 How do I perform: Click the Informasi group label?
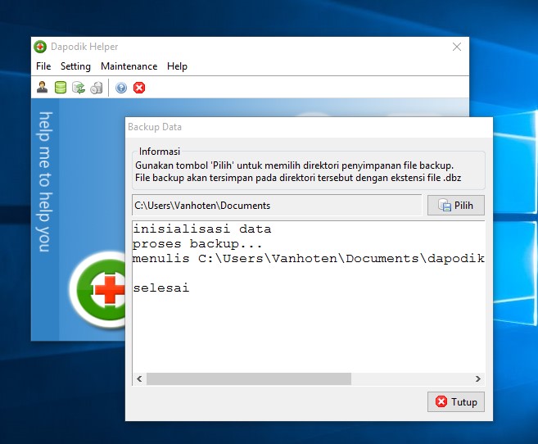(160, 152)
